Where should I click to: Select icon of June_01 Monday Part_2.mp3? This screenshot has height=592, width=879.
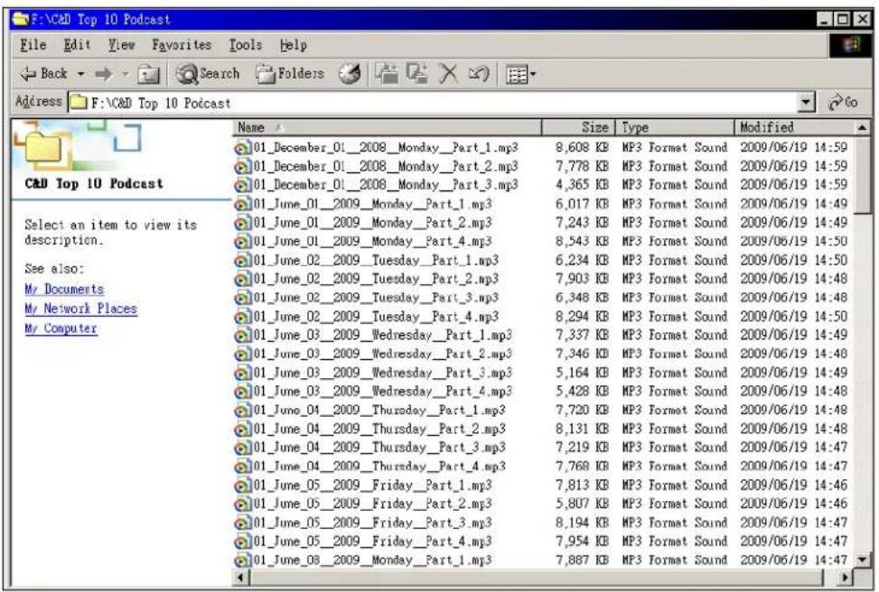(243, 224)
